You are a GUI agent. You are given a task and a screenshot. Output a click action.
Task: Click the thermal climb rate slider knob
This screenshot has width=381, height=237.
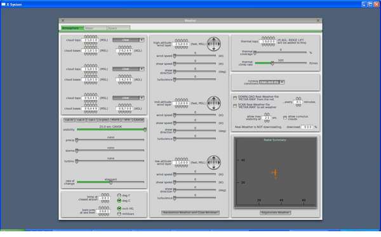pos(272,63)
